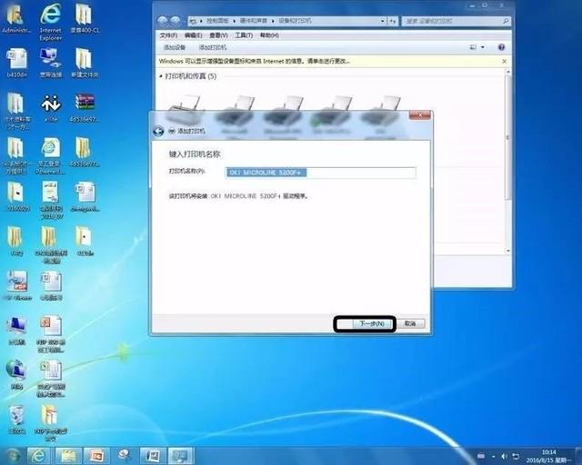582x465 pixels.
Task: Click the wizard back arrow icon
Action: [158, 131]
